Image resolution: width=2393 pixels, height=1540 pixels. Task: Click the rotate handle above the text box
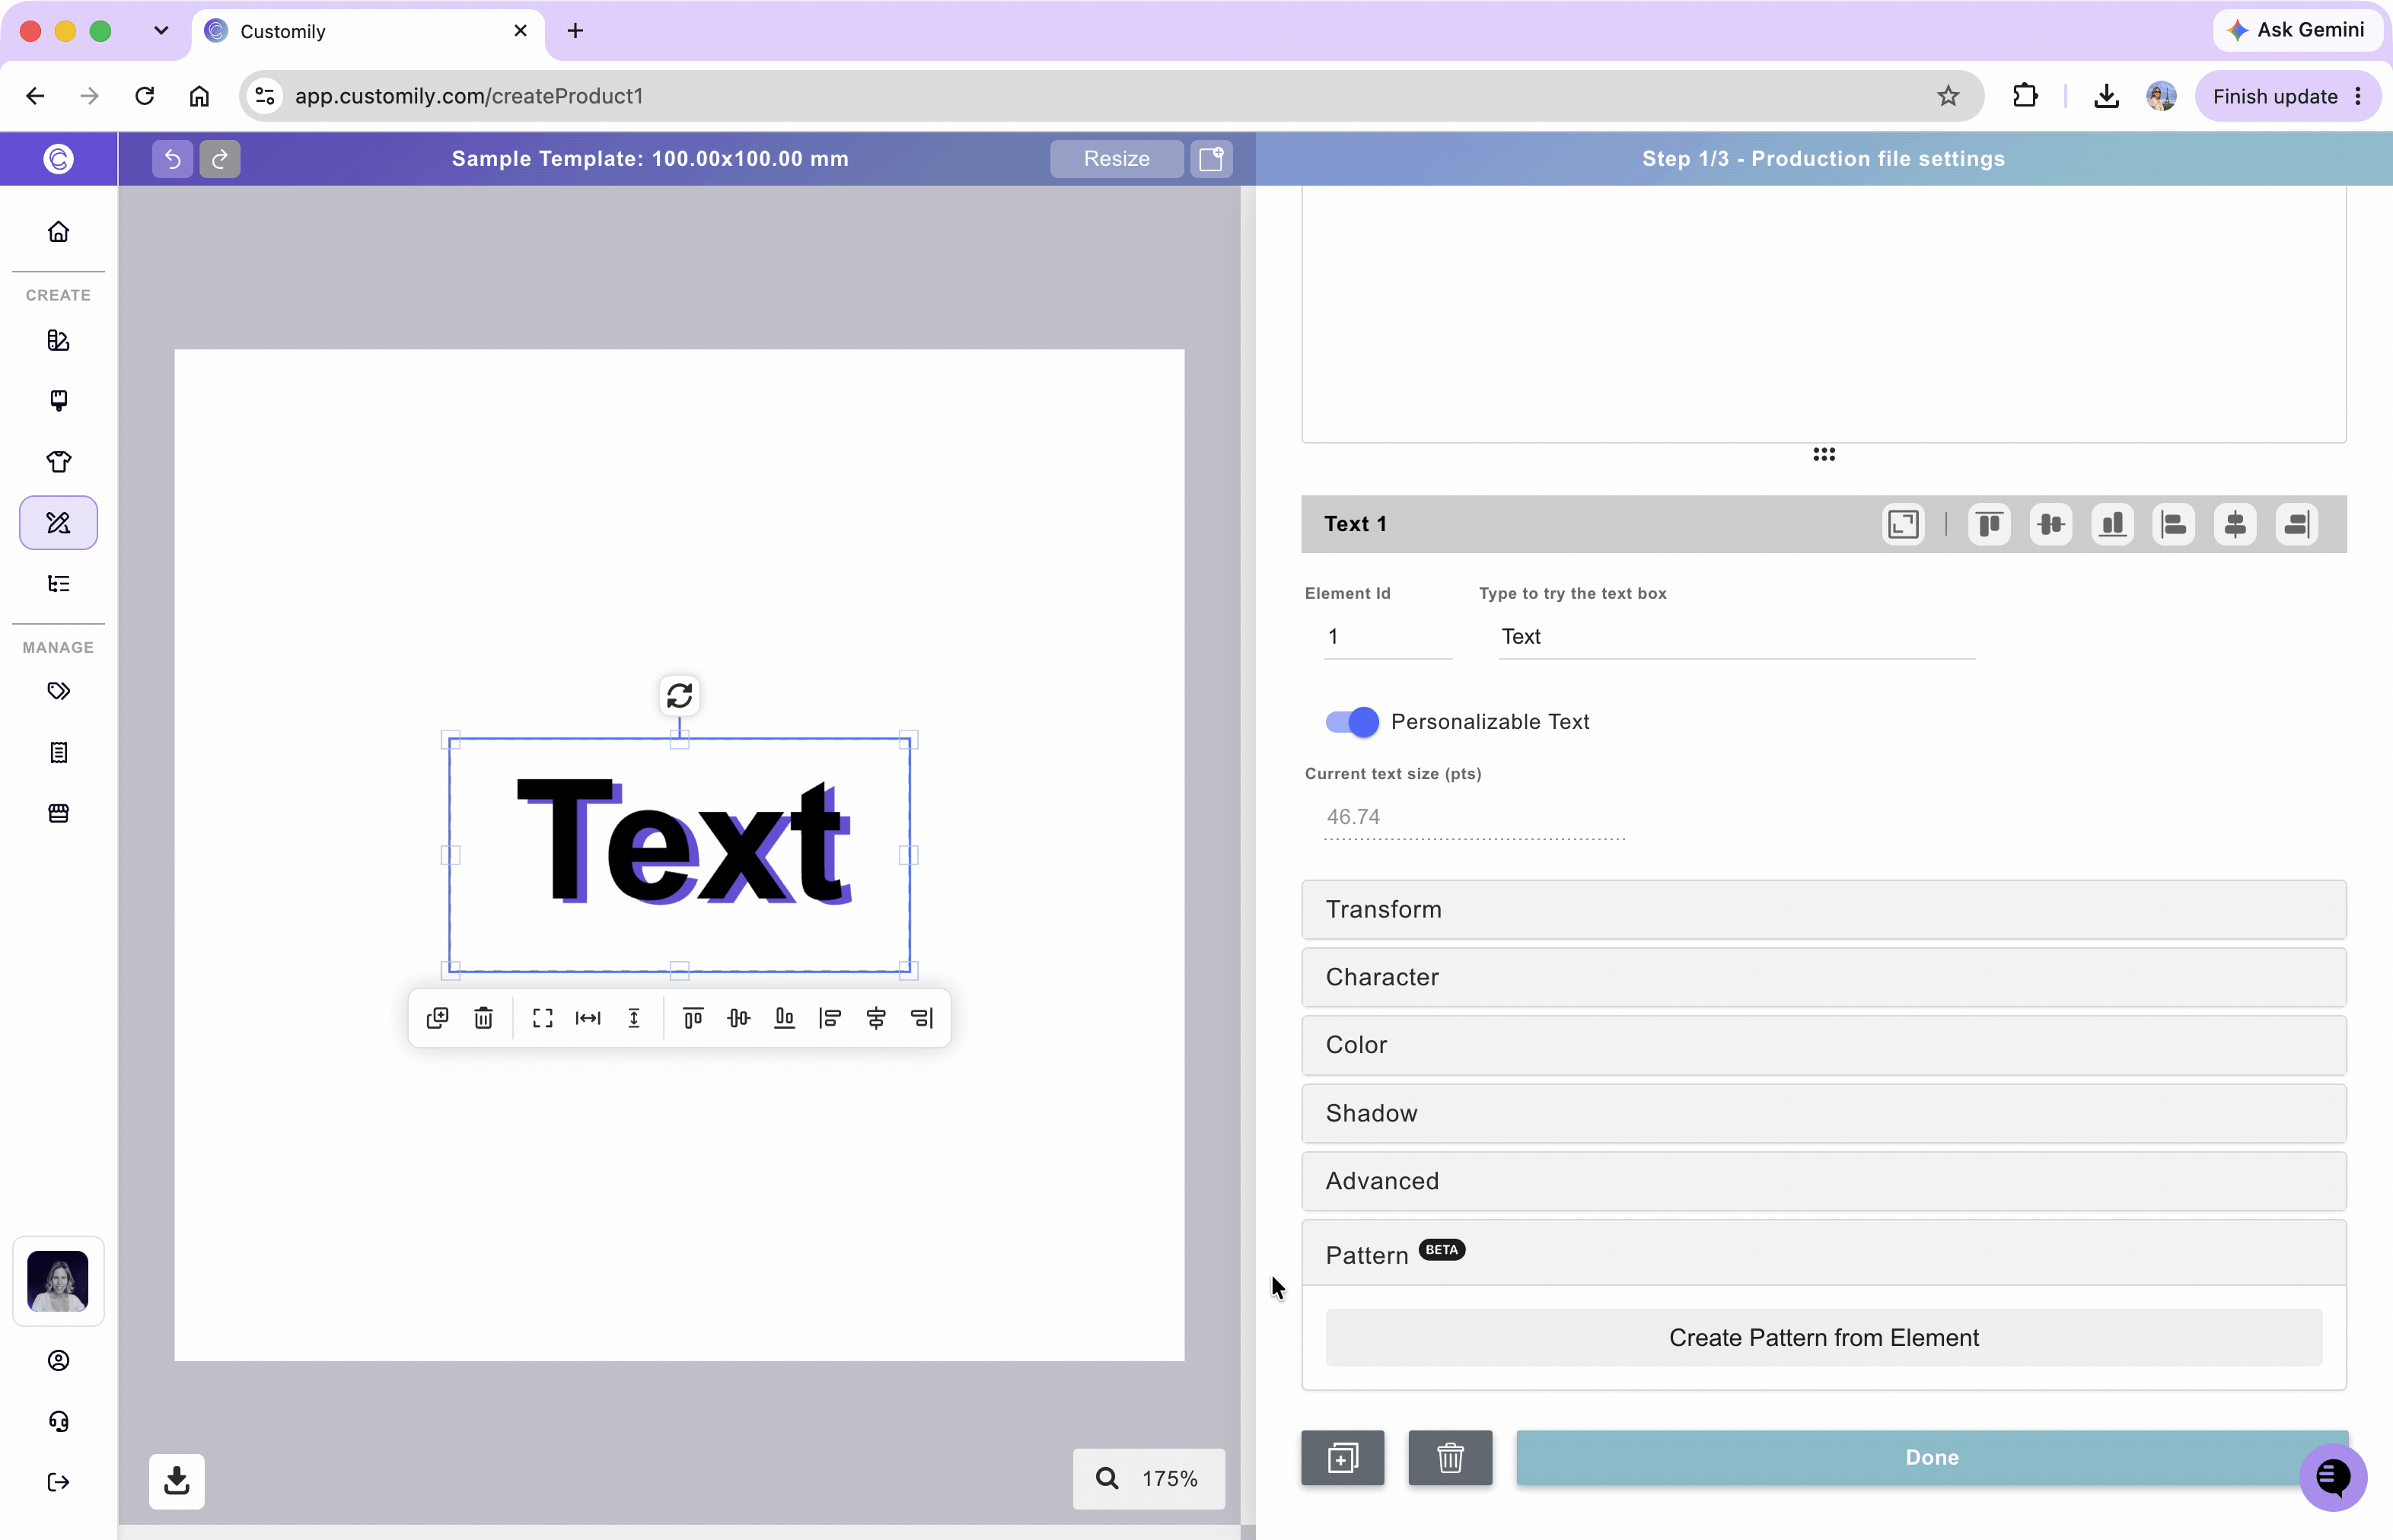click(x=679, y=695)
